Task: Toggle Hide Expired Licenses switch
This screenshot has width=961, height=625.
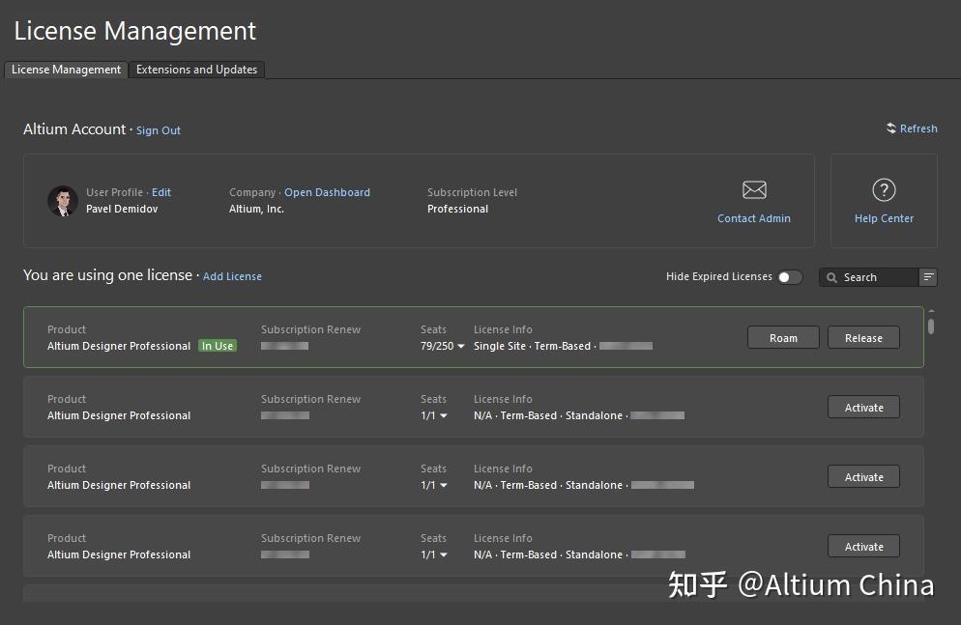Action: pyautogui.click(x=789, y=277)
